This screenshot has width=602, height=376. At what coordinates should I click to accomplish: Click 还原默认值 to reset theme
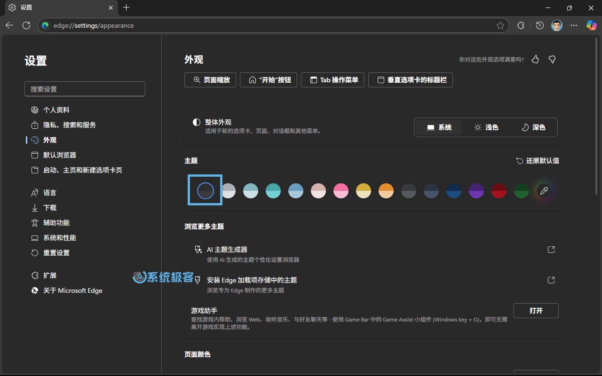[x=538, y=161]
